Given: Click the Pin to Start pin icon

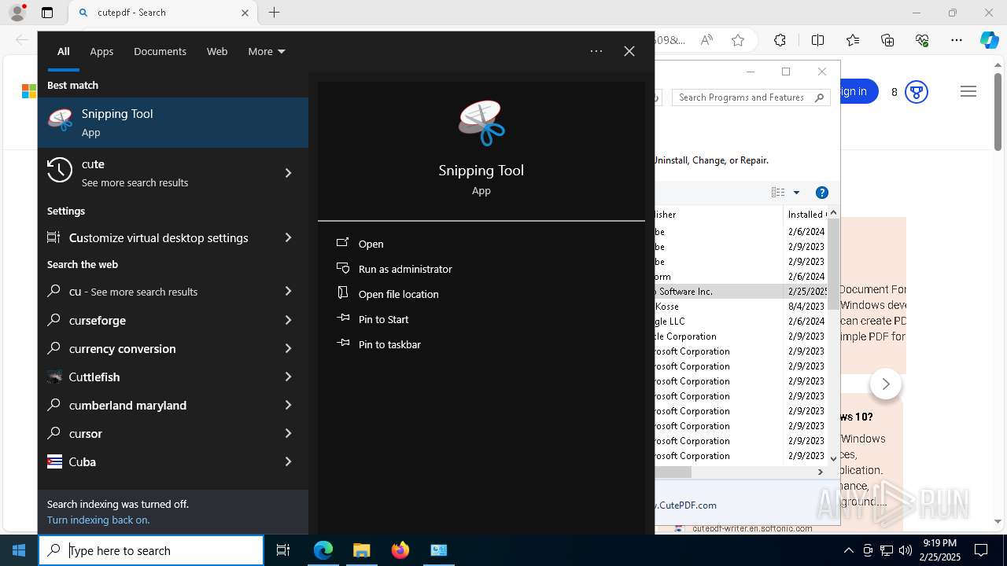Looking at the screenshot, I should [x=342, y=318].
